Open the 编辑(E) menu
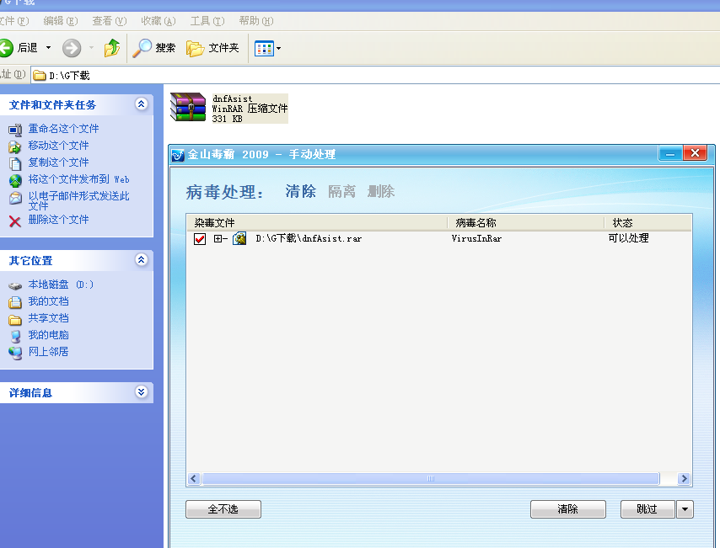 coord(60,21)
